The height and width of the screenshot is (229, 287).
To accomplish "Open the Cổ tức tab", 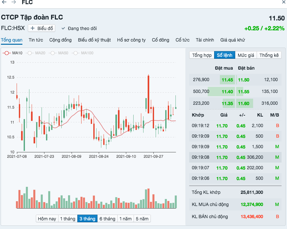I will point(182,40).
